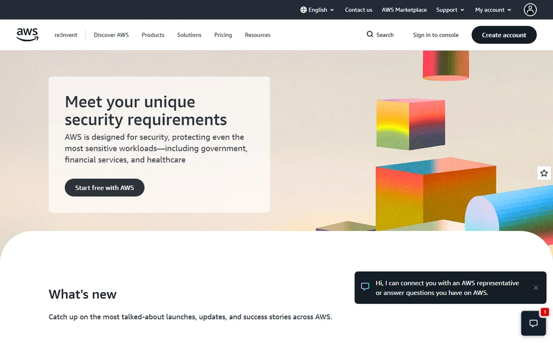
Task: Click the Search label in the nav bar
Action: click(385, 35)
